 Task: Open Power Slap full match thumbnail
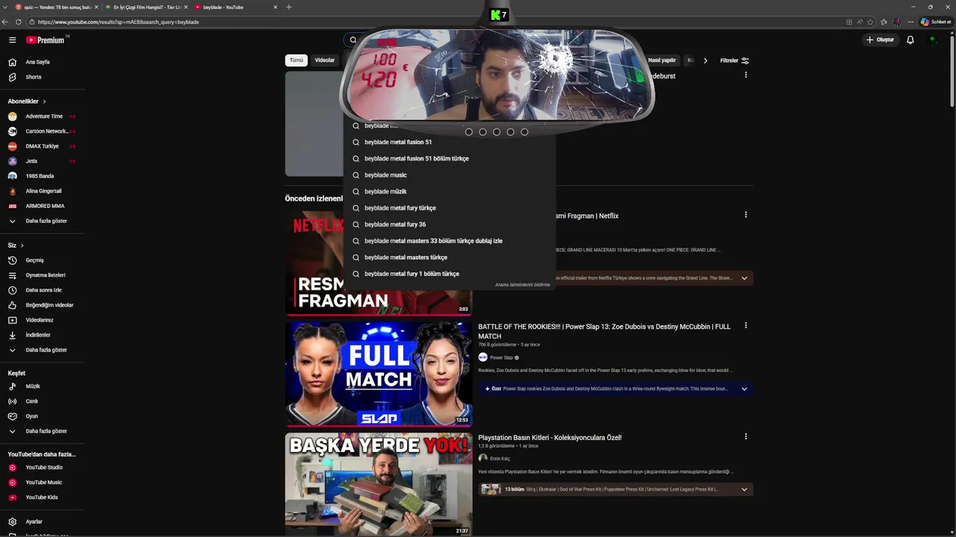click(379, 374)
